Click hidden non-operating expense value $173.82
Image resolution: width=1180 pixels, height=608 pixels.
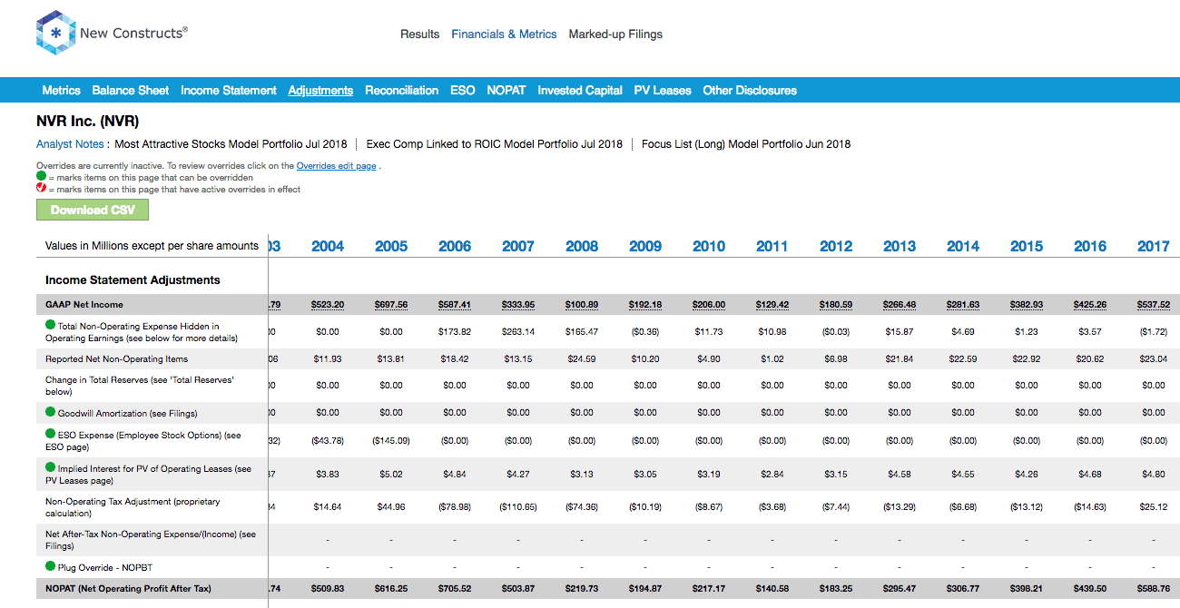[x=455, y=332]
